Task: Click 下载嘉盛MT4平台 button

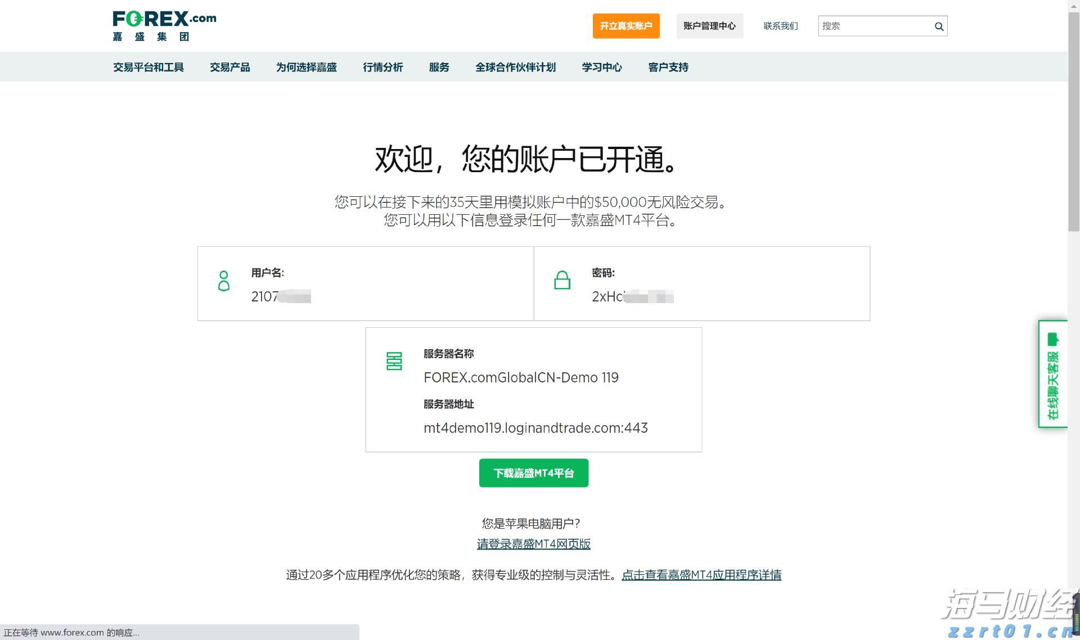Action: pyautogui.click(x=533, y=473)
